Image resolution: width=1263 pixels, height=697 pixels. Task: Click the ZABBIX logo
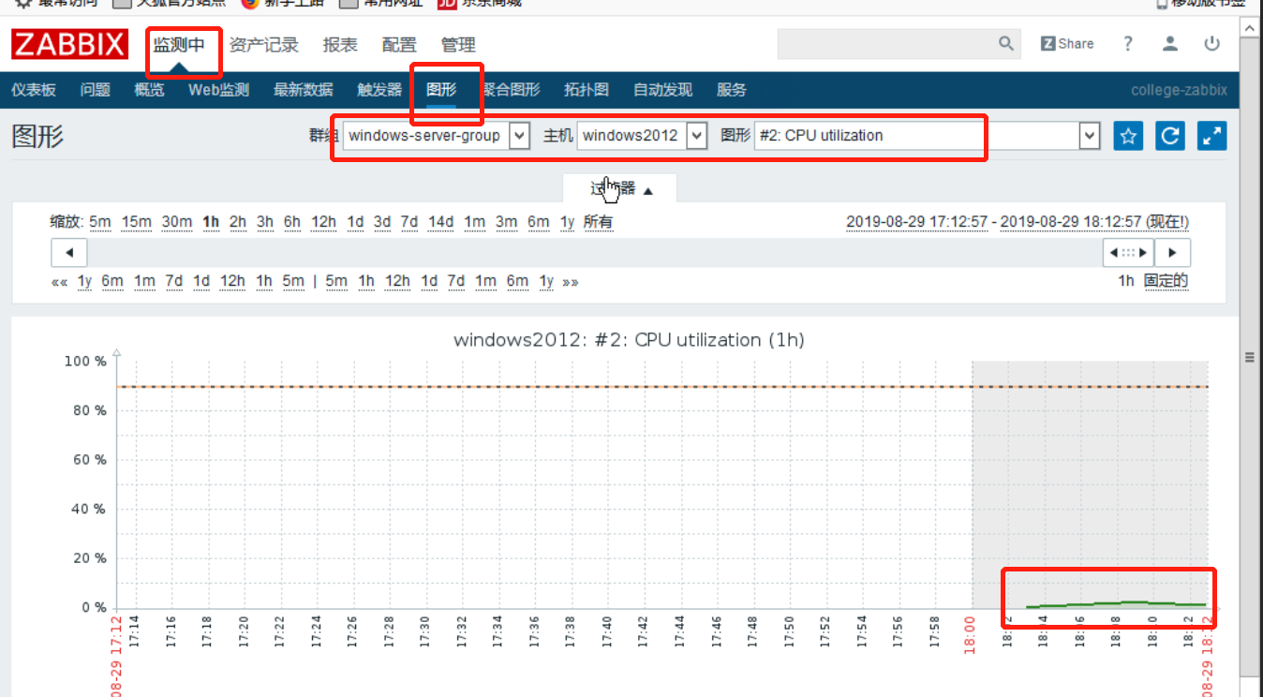[x=70, y=44]
